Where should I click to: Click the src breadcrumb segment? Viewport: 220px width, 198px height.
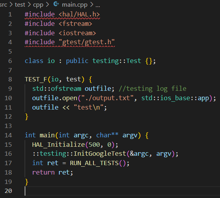pos(4,5)
